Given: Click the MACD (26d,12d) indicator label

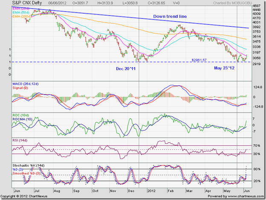Looking at the screenshot, I should click(26, 84).
